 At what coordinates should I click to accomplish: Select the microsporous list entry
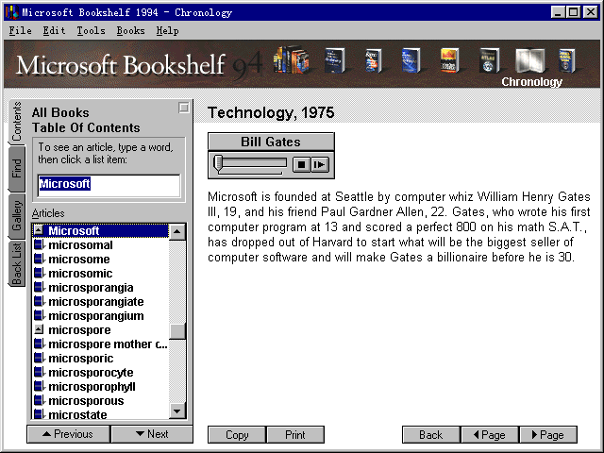tap(86, 400)
